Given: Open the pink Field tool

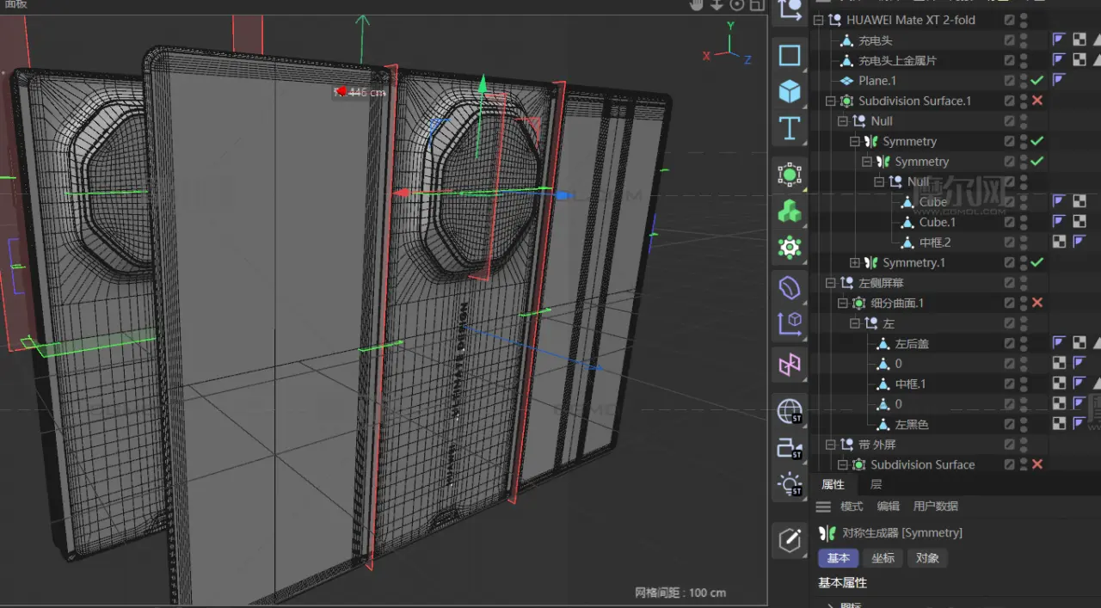Looking at the screenshot, I should [790, 365].
